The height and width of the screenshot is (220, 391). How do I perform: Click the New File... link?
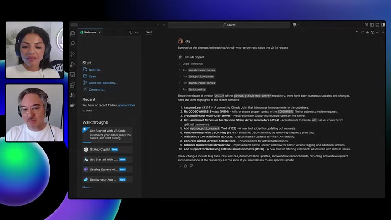(x=95, y=70)
